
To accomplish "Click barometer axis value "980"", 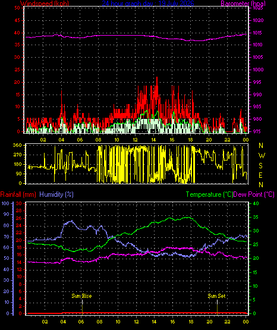I will [x=257, y=119].
